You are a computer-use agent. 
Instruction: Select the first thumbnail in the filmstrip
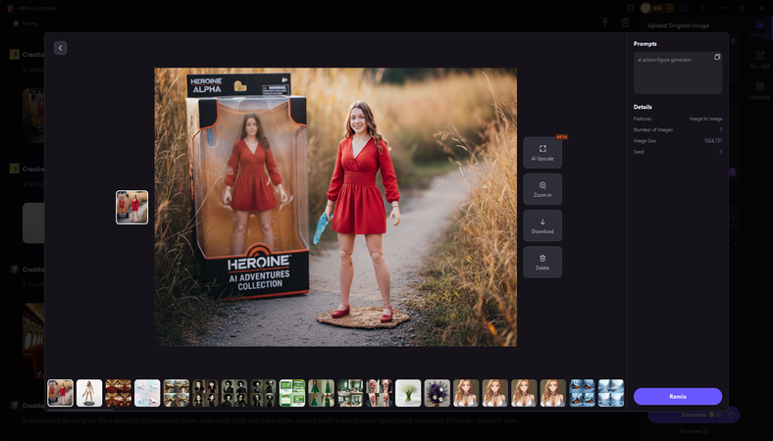click(x=61, y=393)
